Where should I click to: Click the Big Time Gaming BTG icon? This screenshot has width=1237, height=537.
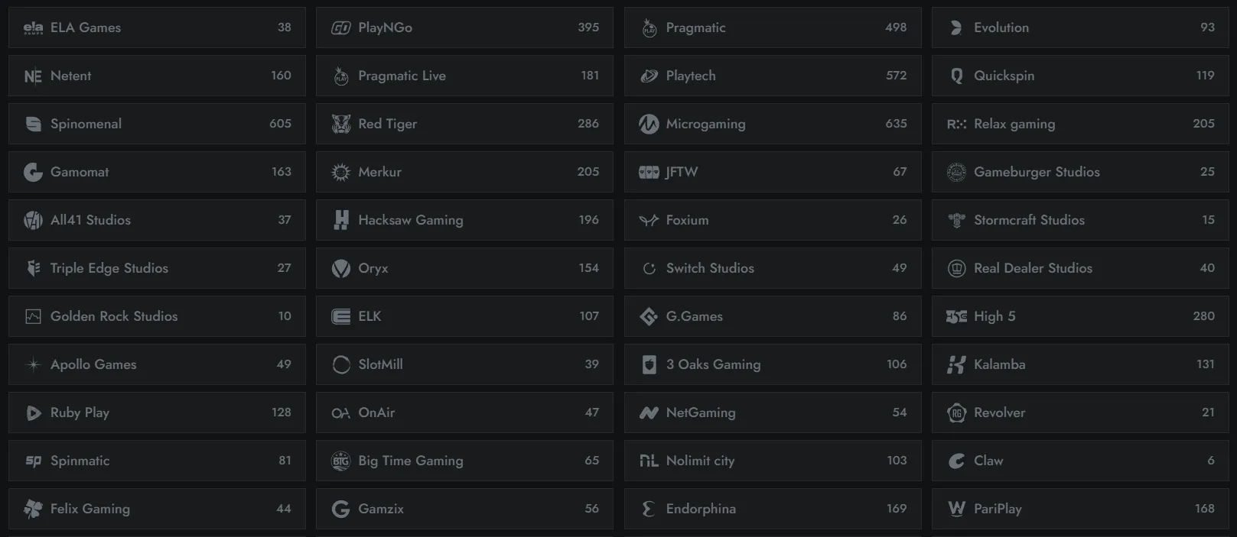pyautogui.click(x=341, y=461)
